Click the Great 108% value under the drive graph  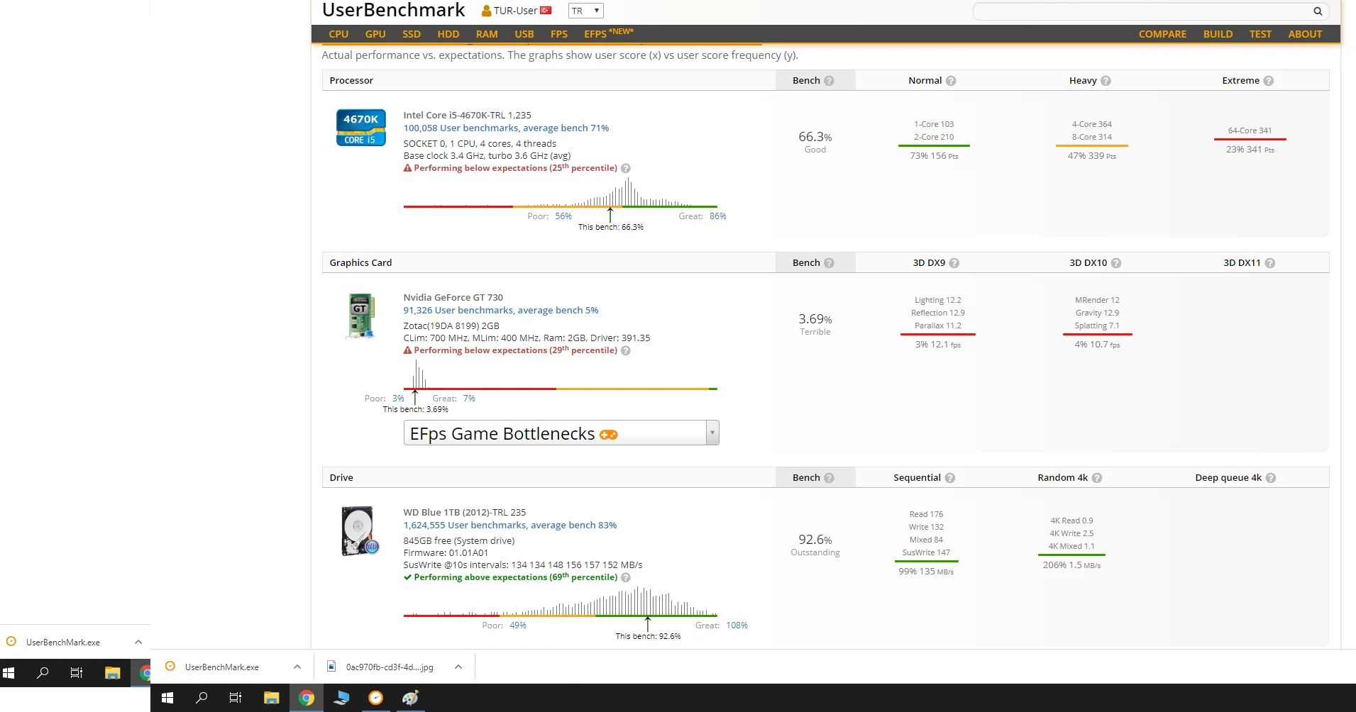click(737, 625)
